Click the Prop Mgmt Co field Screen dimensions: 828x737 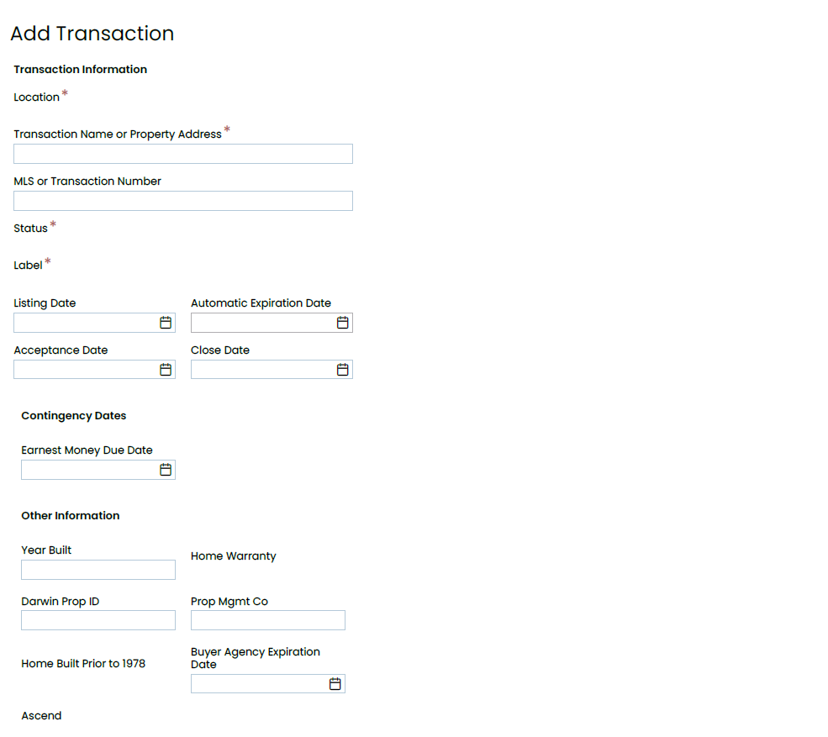tap(268, 620)
